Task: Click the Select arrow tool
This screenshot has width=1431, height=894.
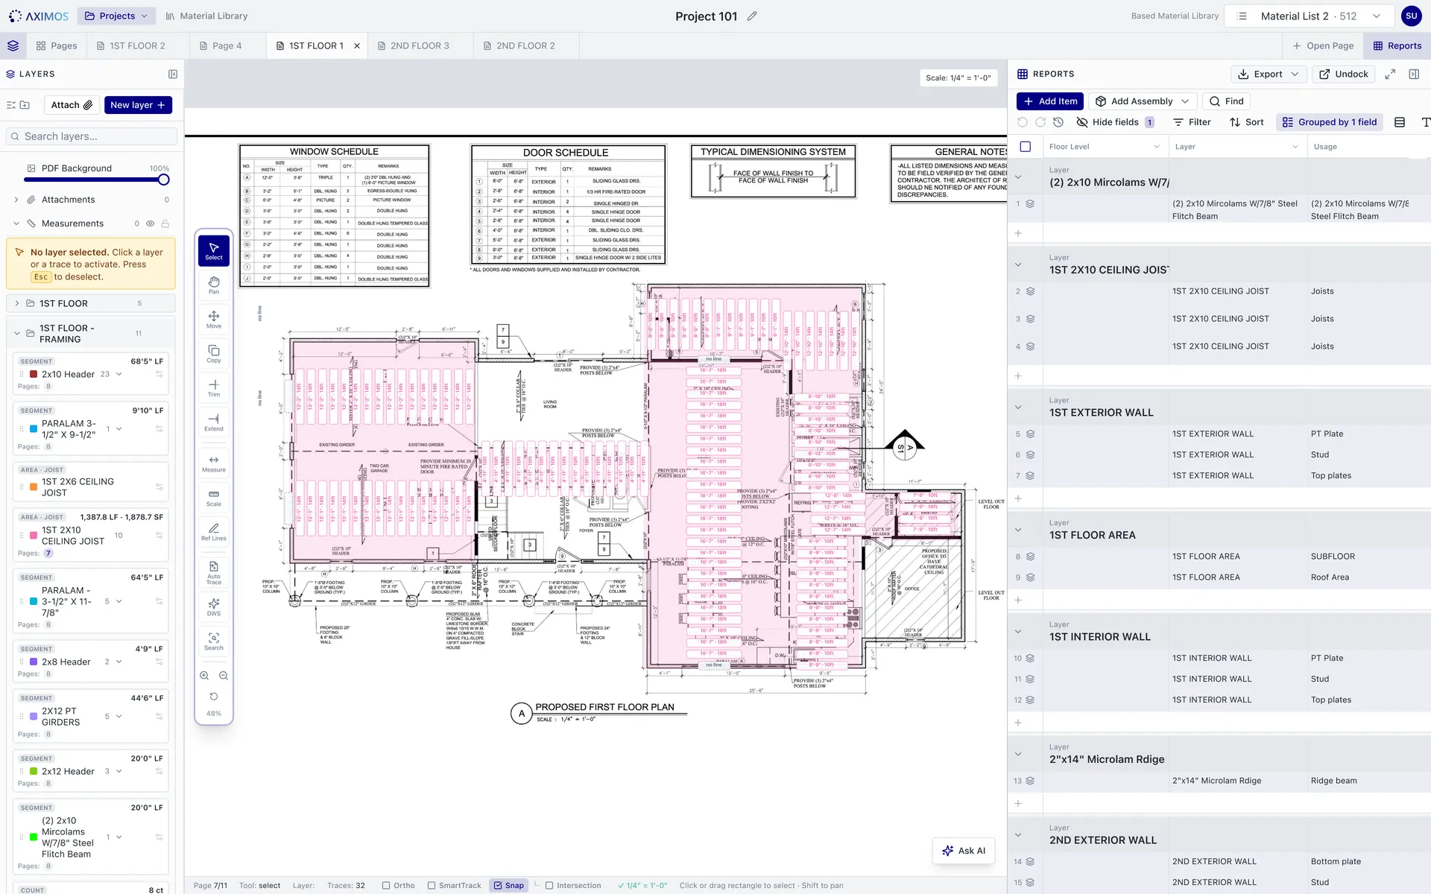Action: 214,250
